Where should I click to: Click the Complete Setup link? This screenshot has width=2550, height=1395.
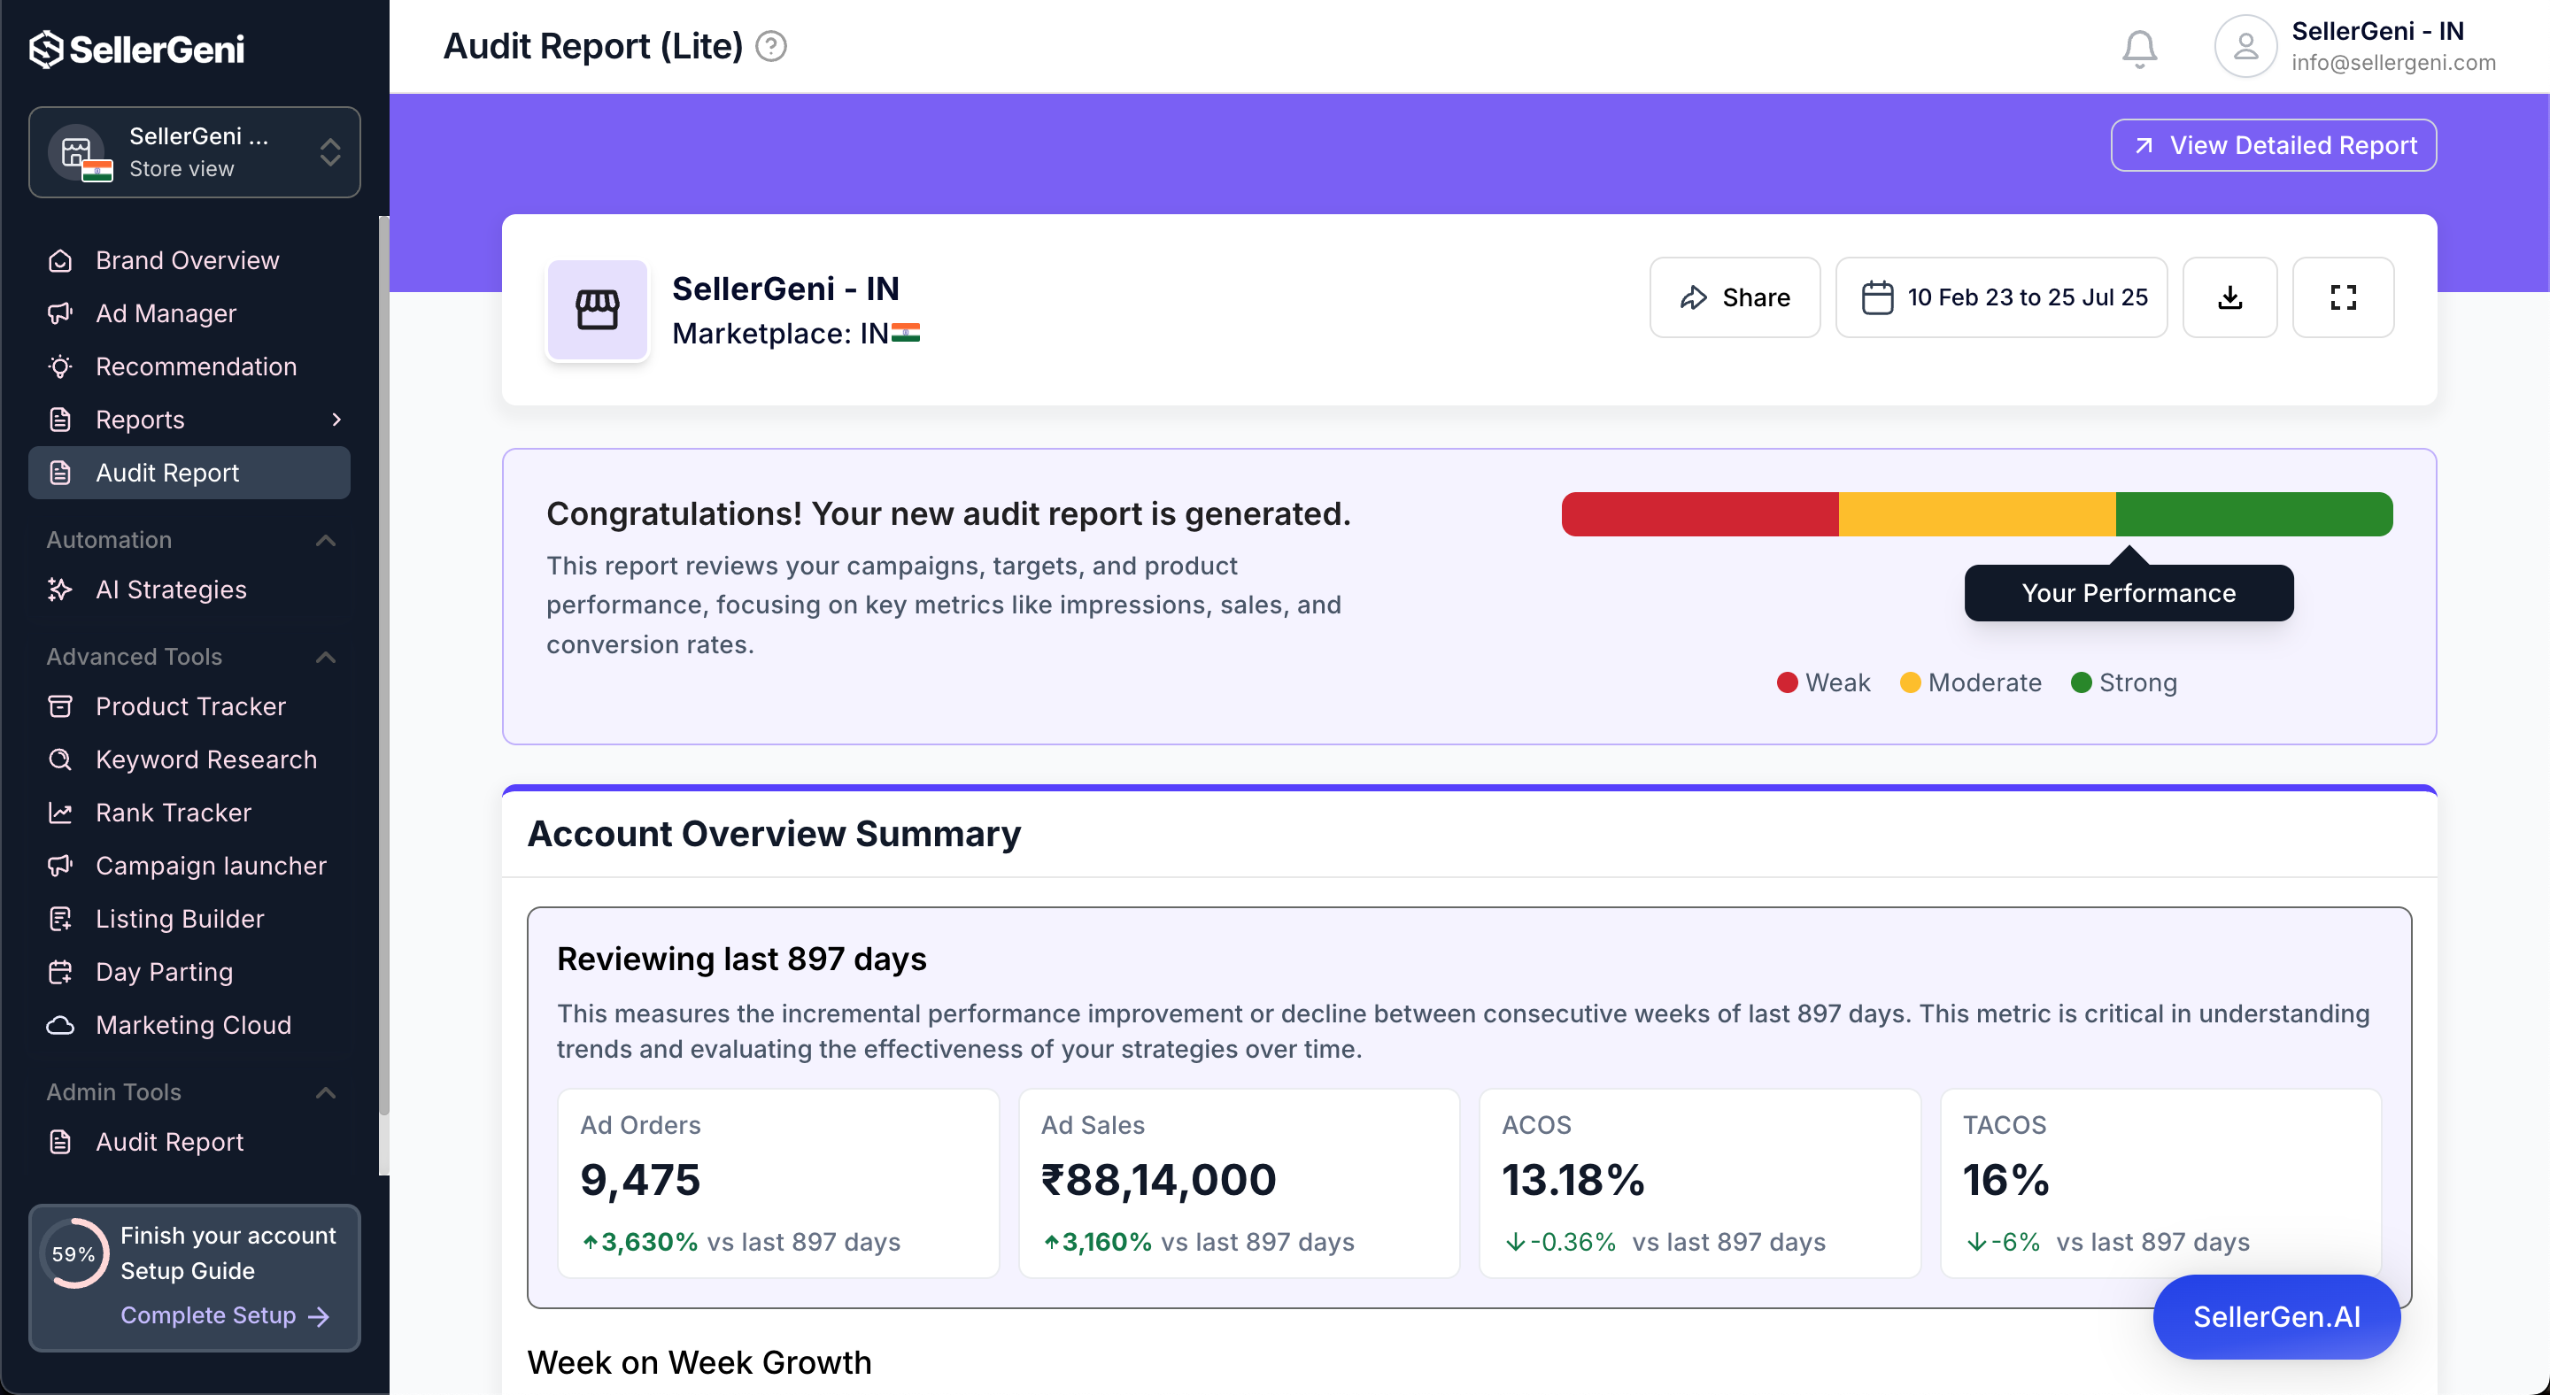tap(224, 1314)
